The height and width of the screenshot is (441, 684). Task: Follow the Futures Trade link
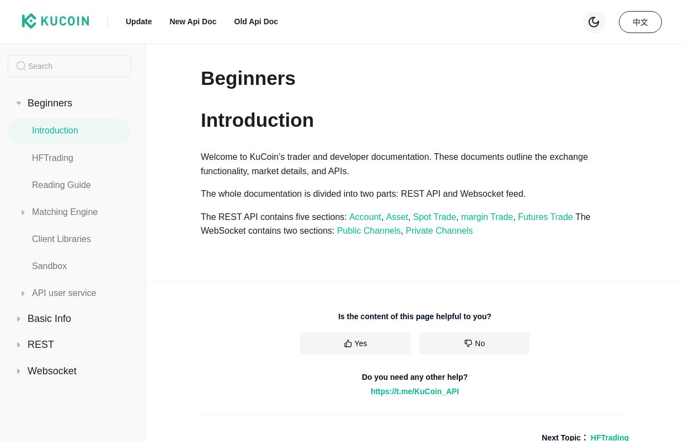tap(546, 217)
